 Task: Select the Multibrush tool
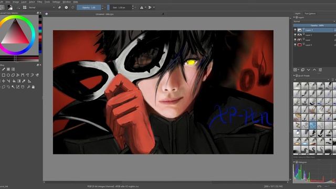(x=37, y=75)
